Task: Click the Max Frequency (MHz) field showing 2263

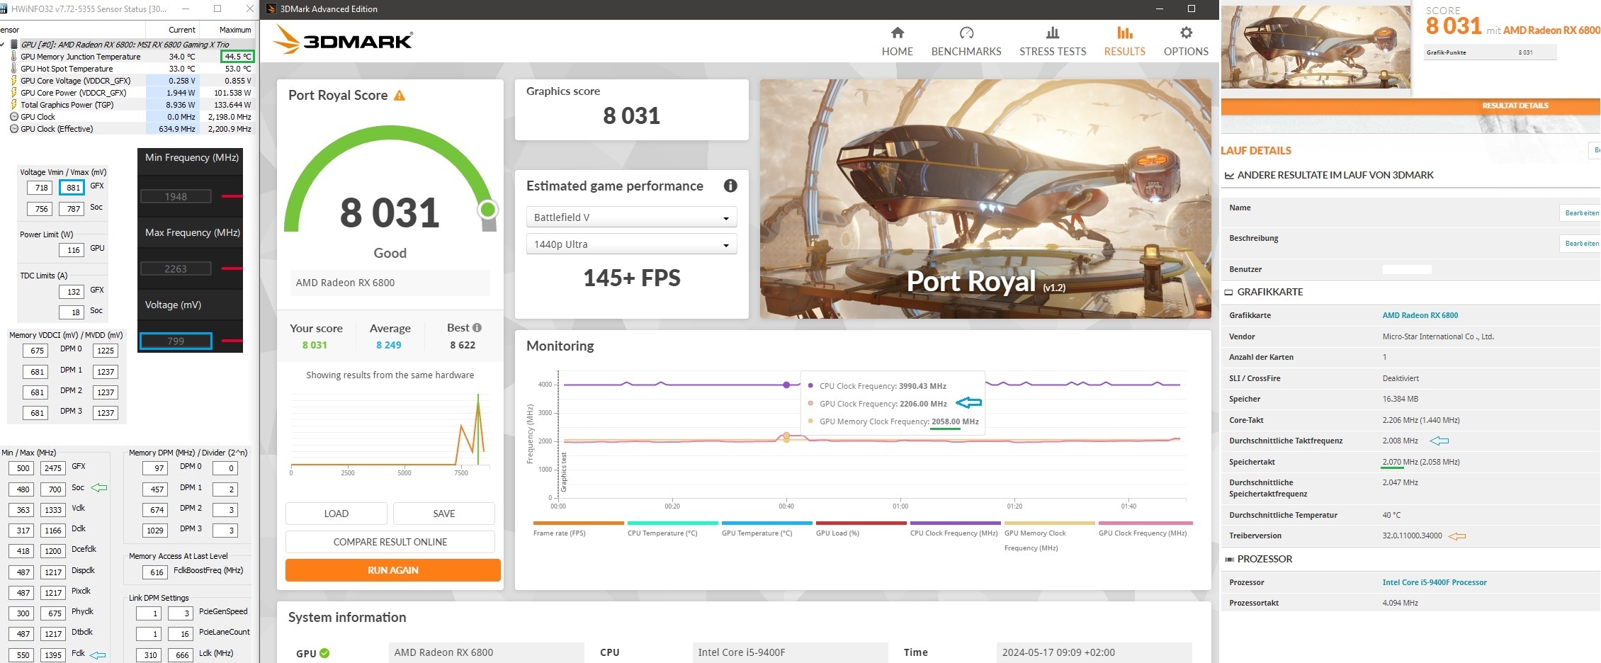Action: (176, 268)
